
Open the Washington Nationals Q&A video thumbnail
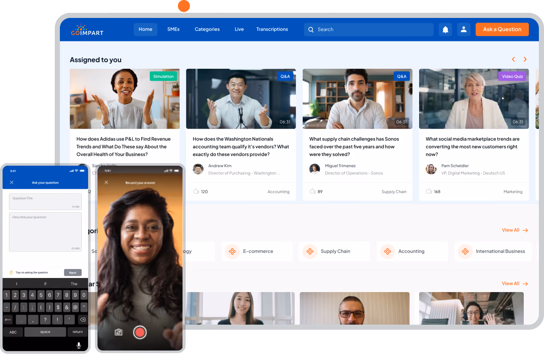(241, 99)
